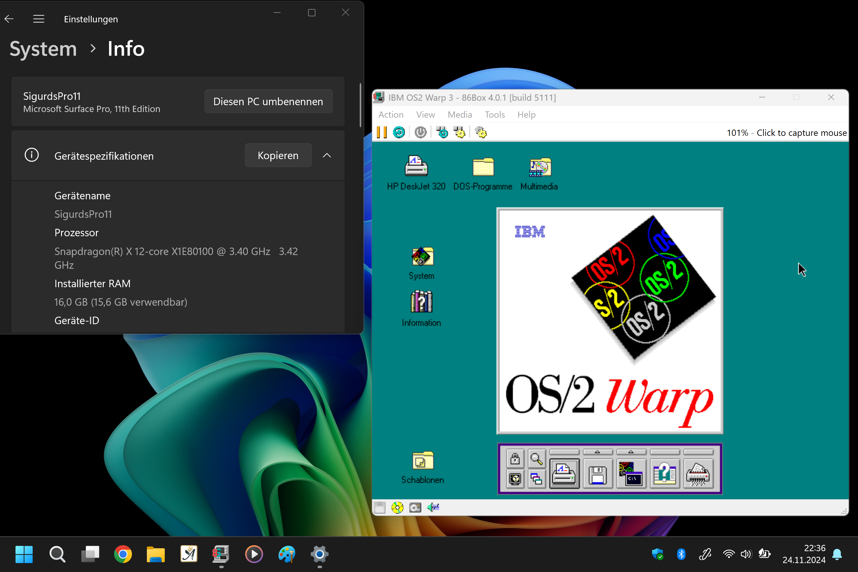Click the grey ACPI power button icon
858x572 pixels.
421,132
